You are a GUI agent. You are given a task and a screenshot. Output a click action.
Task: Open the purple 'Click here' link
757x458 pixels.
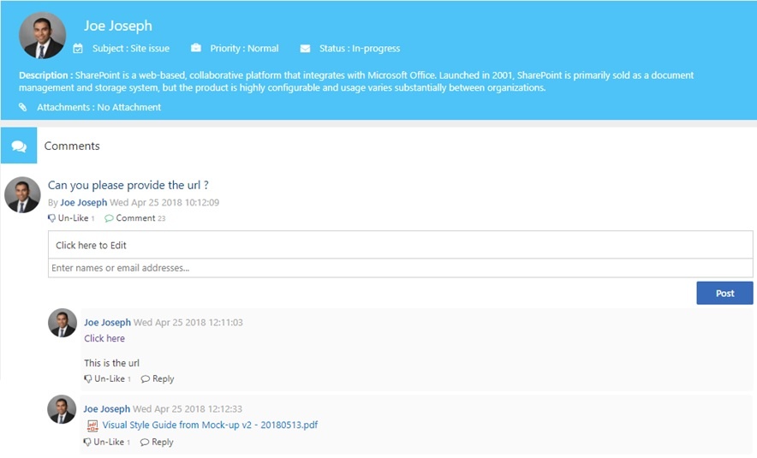pos(104,338)
